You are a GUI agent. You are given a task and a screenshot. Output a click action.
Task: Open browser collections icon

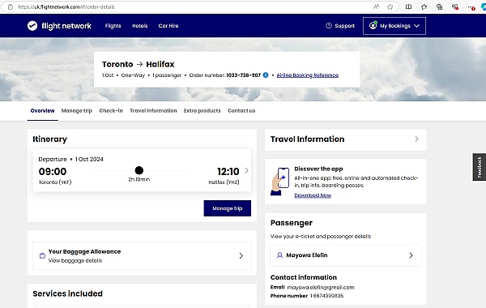tap(439, 6)
